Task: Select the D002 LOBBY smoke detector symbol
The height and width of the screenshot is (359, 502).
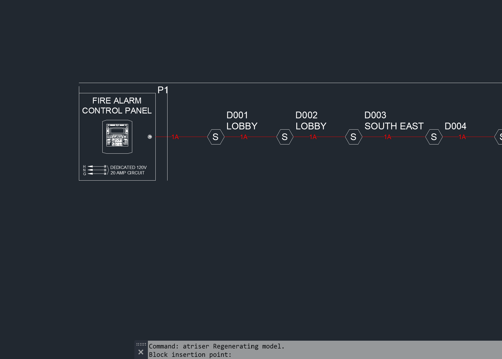Action: click(285, 137)
